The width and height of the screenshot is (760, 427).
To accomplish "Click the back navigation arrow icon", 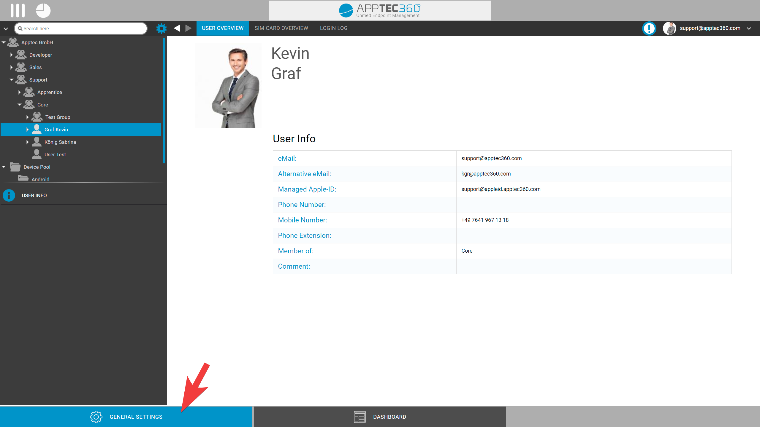I will pyautogui.click(x=178, y=28).
